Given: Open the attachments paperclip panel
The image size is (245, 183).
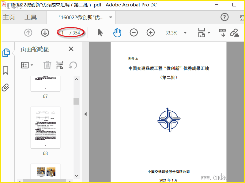Looking at the screenshot, I should click(6, 88).
